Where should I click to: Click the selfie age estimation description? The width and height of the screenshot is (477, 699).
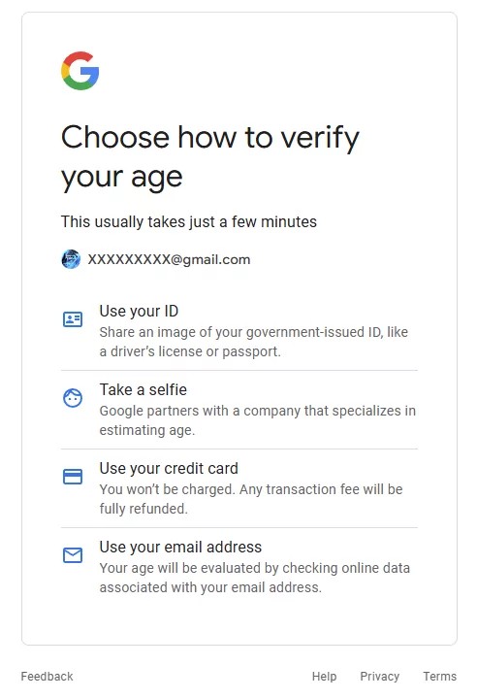point(258,420)
